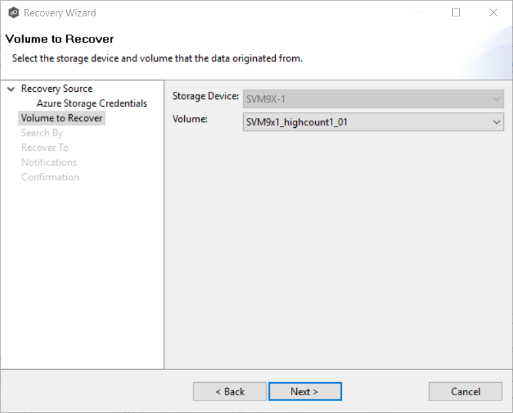This screenshot has width=513, height=413.
Task: Collapse the Recovery Source tree chevron
Action: tap(10, 89)
